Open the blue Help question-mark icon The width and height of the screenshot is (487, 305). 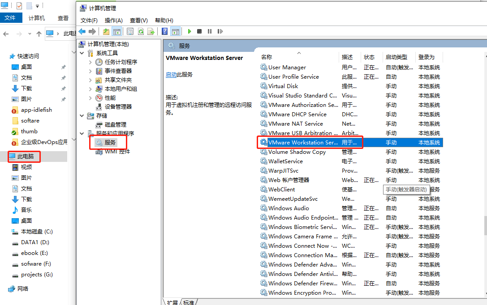[x=165, y=31]
